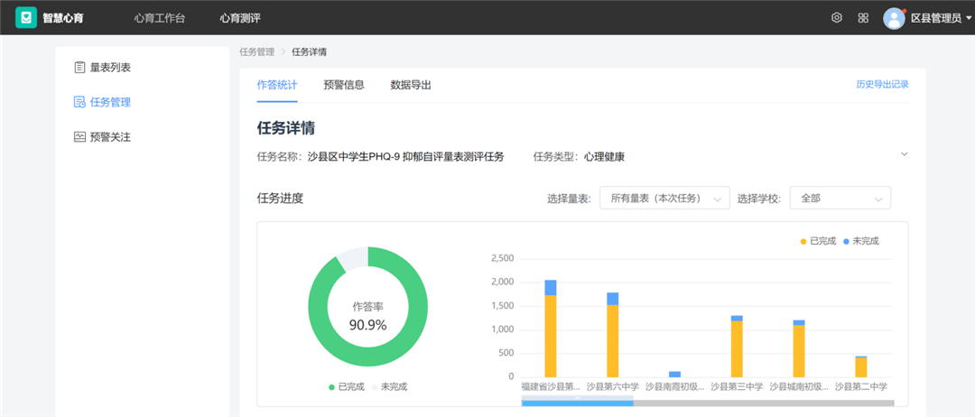
Task: Expand the 区县管理员 account dropdown arrow
Action: point(969,19)
